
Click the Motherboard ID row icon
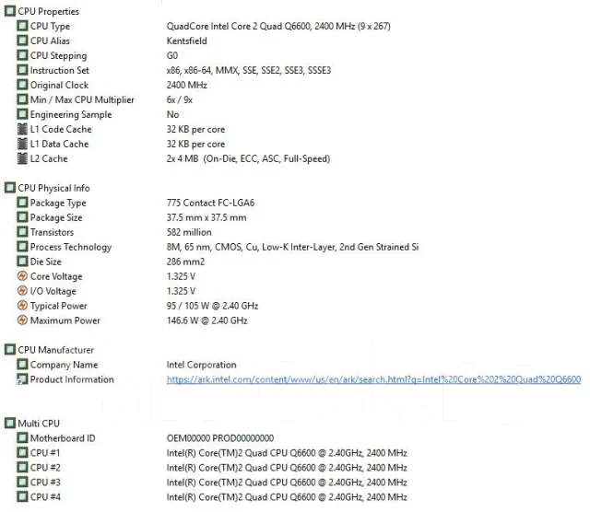22,438
